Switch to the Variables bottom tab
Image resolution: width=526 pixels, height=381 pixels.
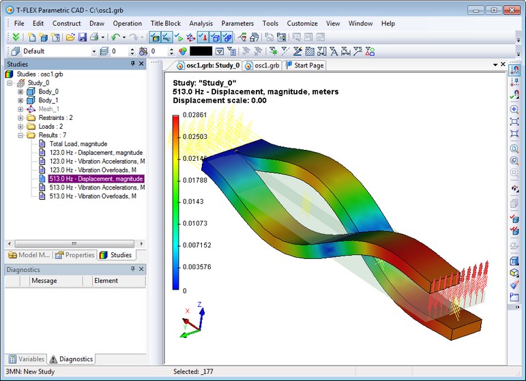tap(27, 359)
